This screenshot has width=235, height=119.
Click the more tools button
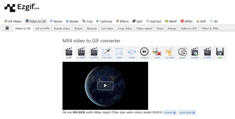[x=187, y=113]
